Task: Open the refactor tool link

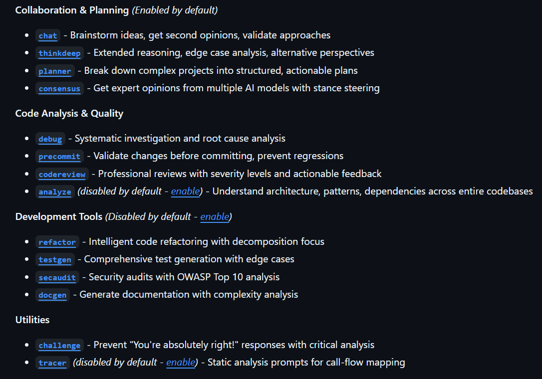Action: pyautogui.click(x=57, y=242)
